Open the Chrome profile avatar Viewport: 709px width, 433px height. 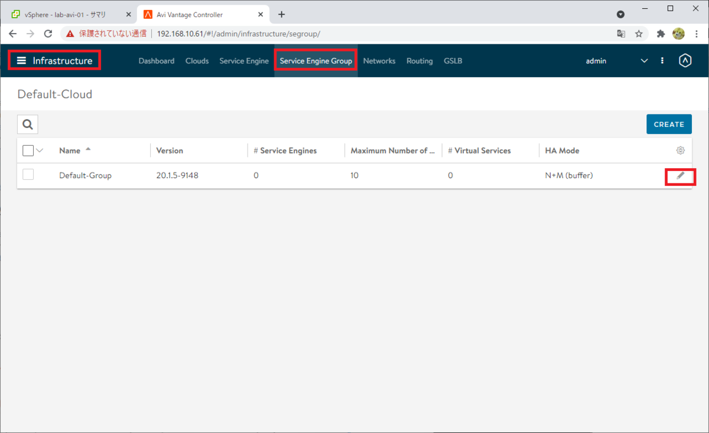pyautogui.click(x=678, y=34)
